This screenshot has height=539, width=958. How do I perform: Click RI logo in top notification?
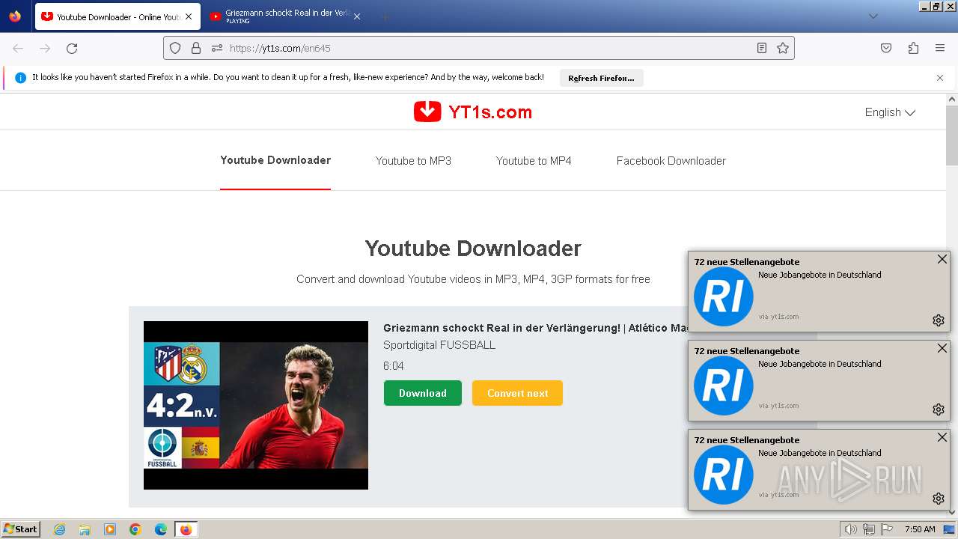point(724,296)
